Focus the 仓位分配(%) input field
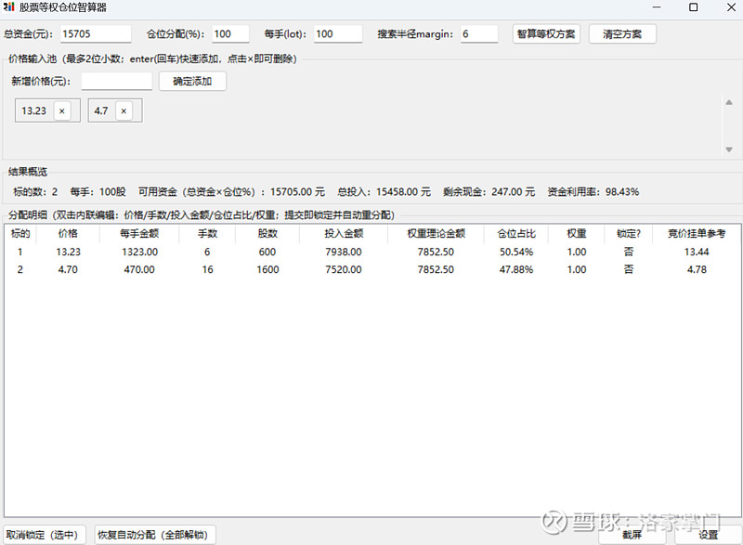The image size is (743, 545). click(x=230, y=34)
